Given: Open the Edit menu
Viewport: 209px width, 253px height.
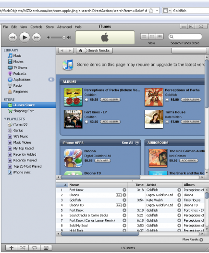Looking at the screenshot, I should point(14,27).
